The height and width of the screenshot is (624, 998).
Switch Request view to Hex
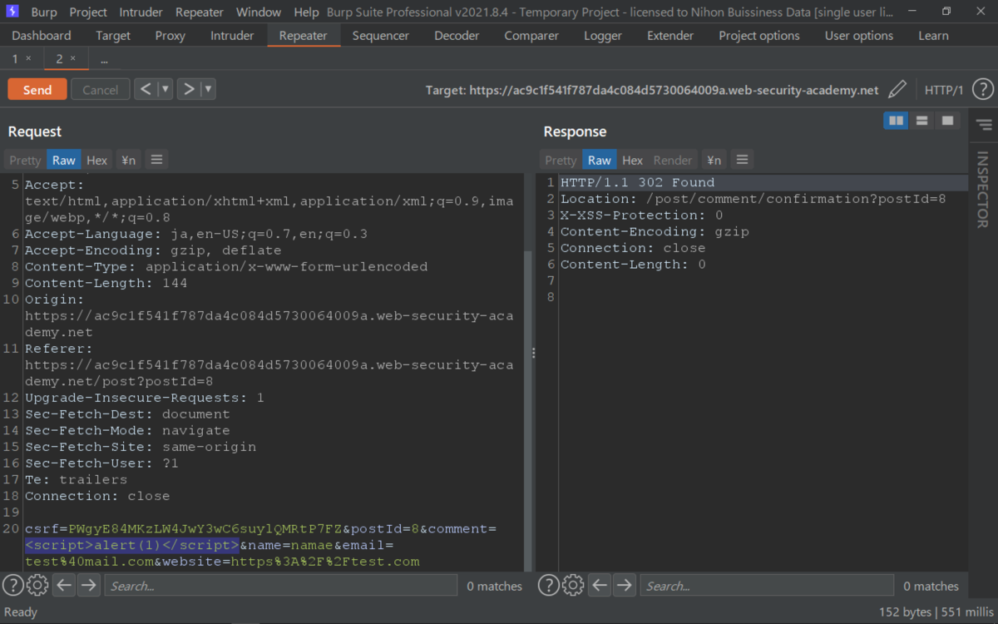point(97,160)
